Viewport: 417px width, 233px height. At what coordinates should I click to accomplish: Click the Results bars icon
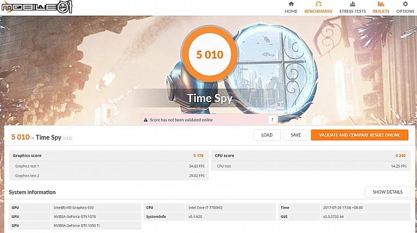381,4
